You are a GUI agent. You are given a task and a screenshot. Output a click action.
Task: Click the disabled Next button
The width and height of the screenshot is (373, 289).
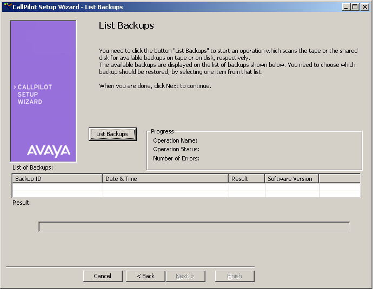pos(185,276)
